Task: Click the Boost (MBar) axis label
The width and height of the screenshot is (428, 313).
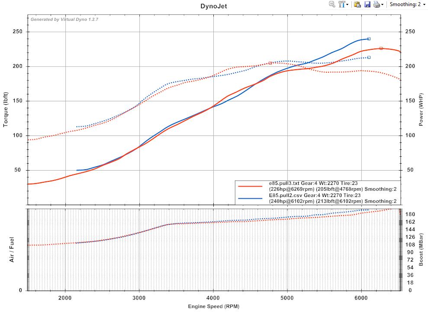Action: [x=421, y=250]
